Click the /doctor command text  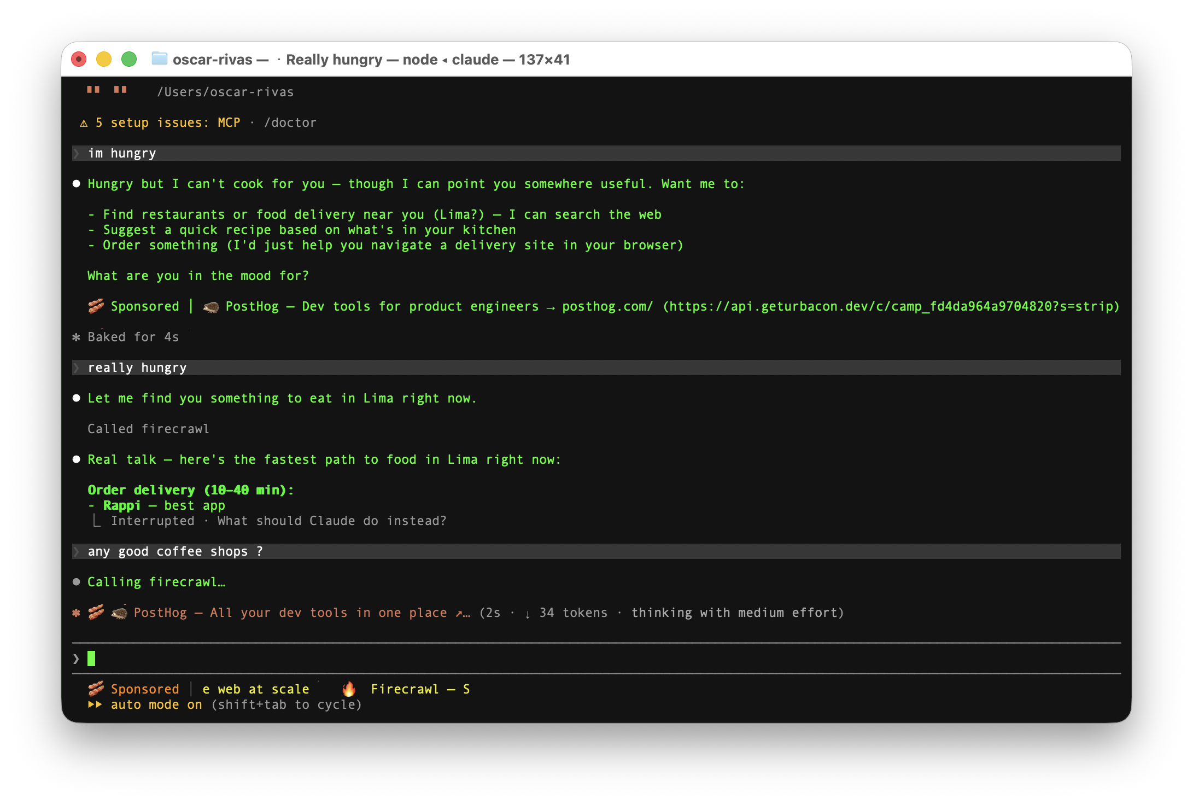pos(290,123)
